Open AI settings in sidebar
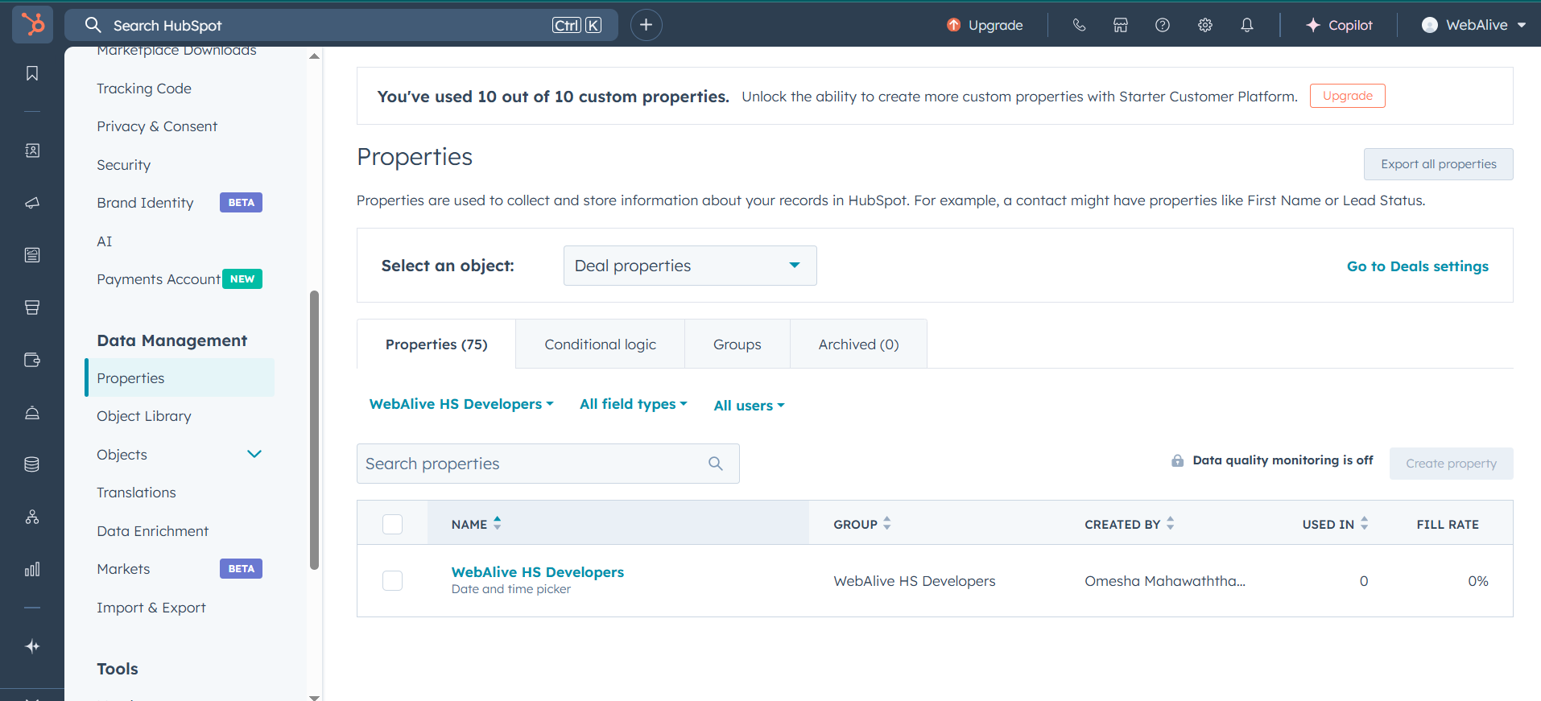This screenshot has height=701, width=1541. click(105, 241)
